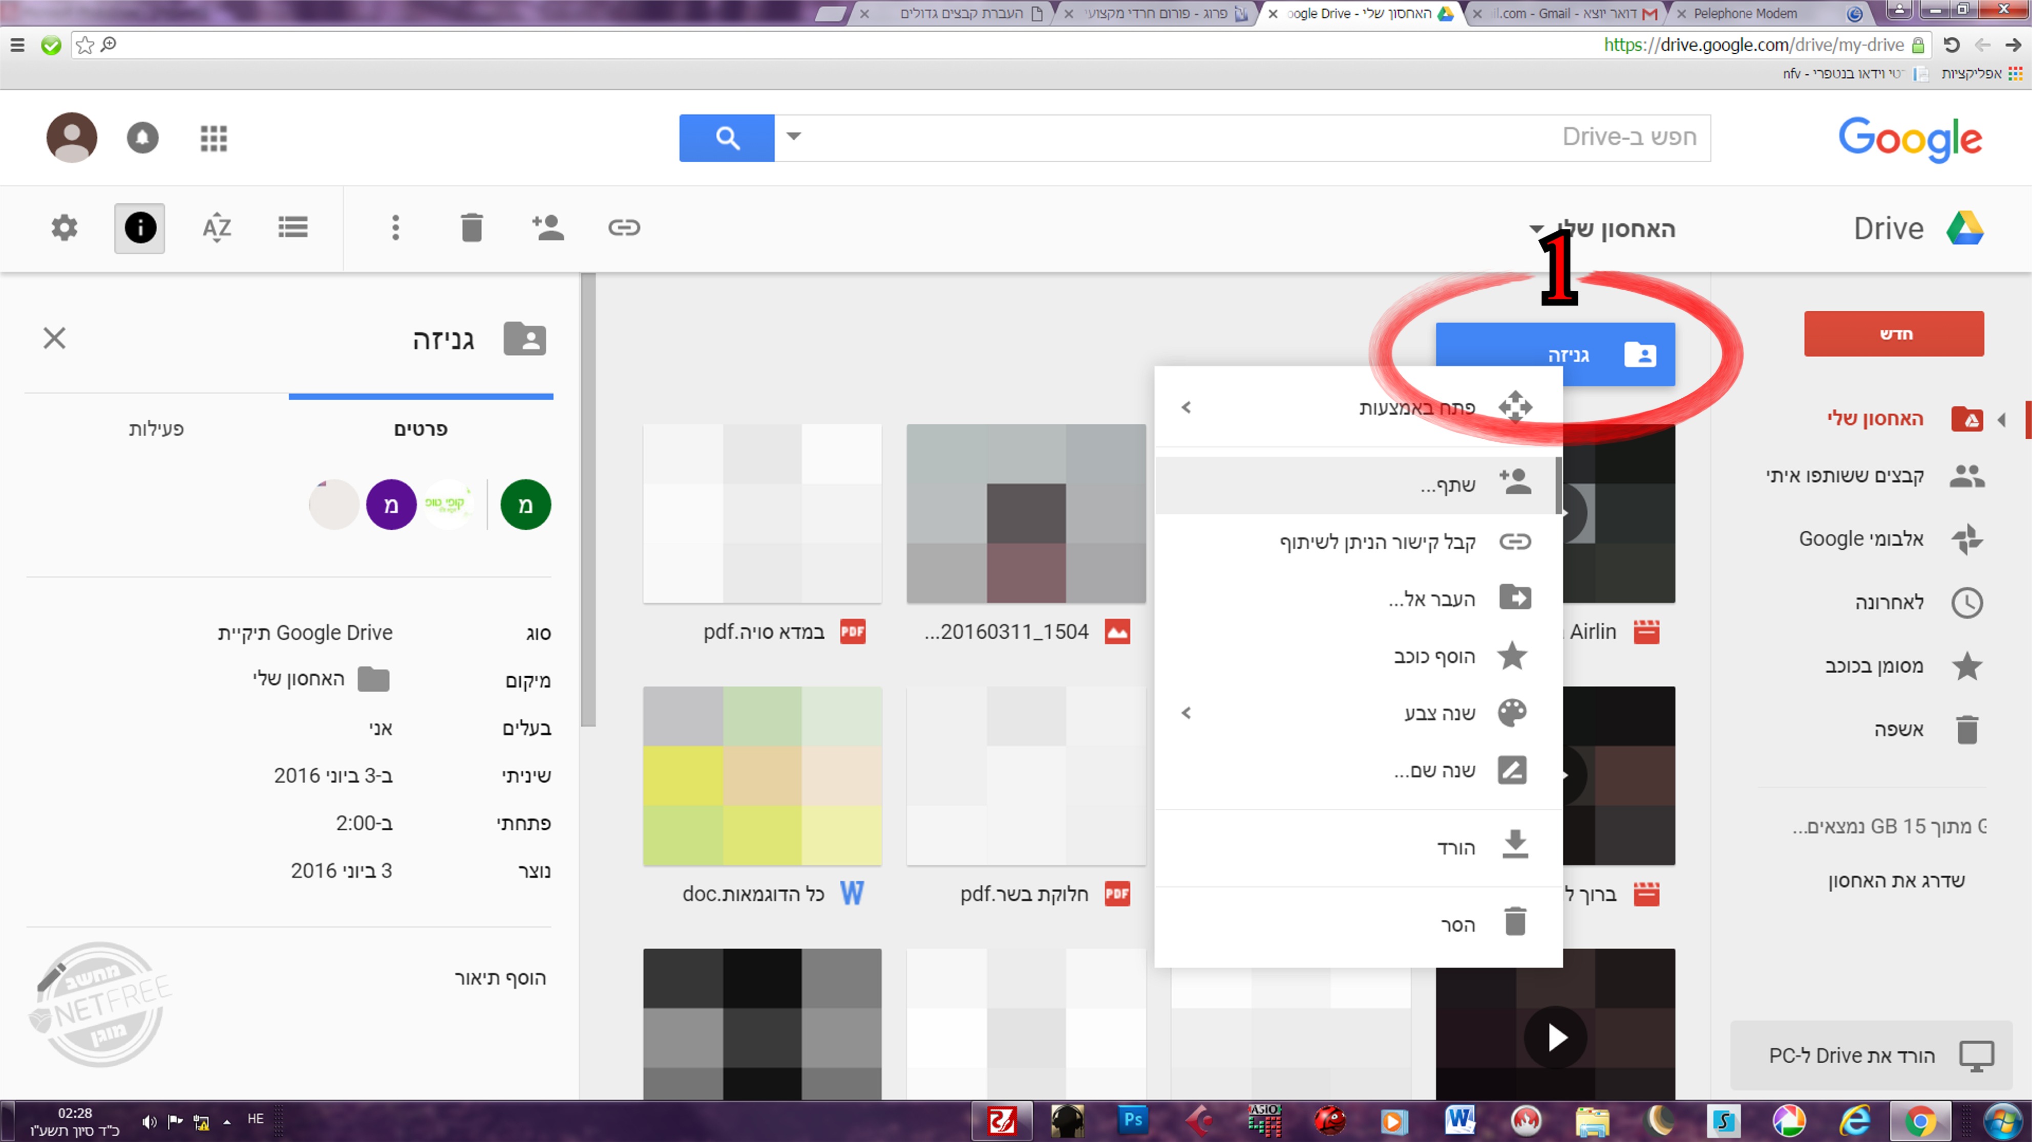Click the get shareable link toolbar icon
Image resolution: width=2032 pixels, height=1142 pixels.
point(624,228)
